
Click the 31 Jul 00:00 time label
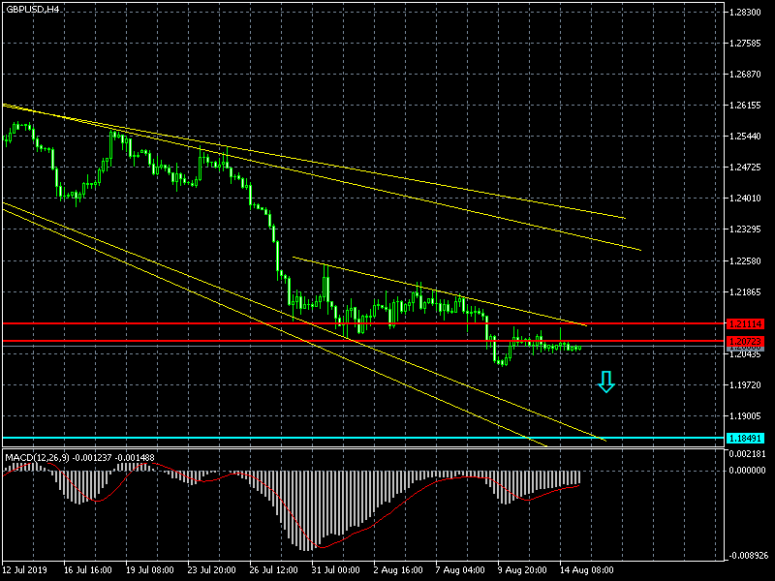(x=335, y=570)
